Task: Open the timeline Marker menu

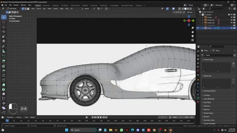Action: [x=32, y=117]
